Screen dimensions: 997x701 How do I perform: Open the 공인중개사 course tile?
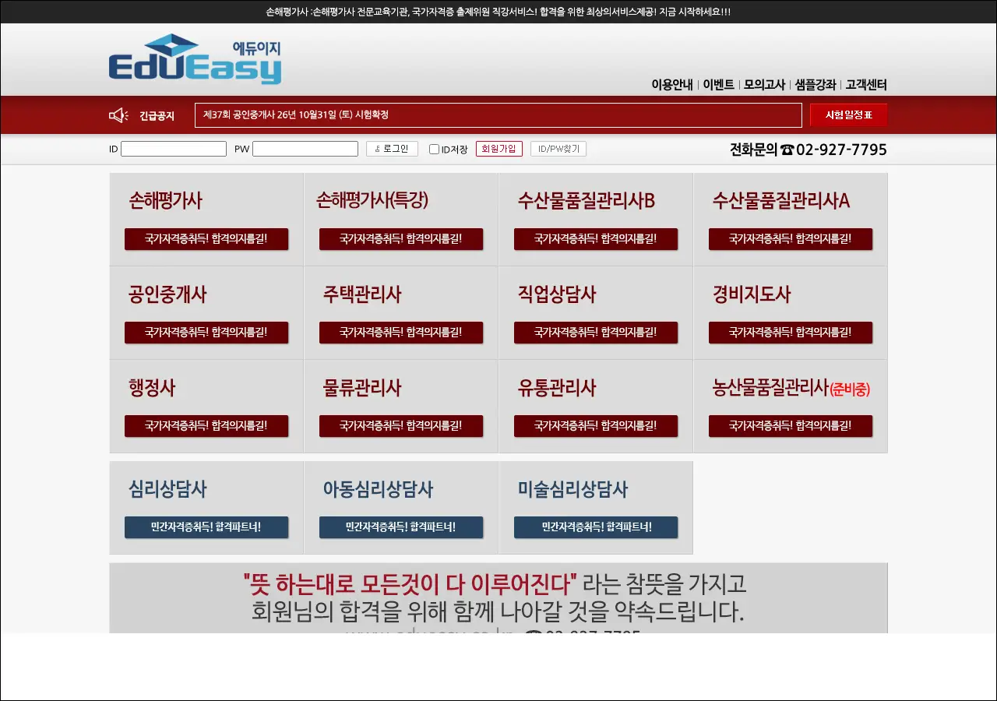coord(206,312)
